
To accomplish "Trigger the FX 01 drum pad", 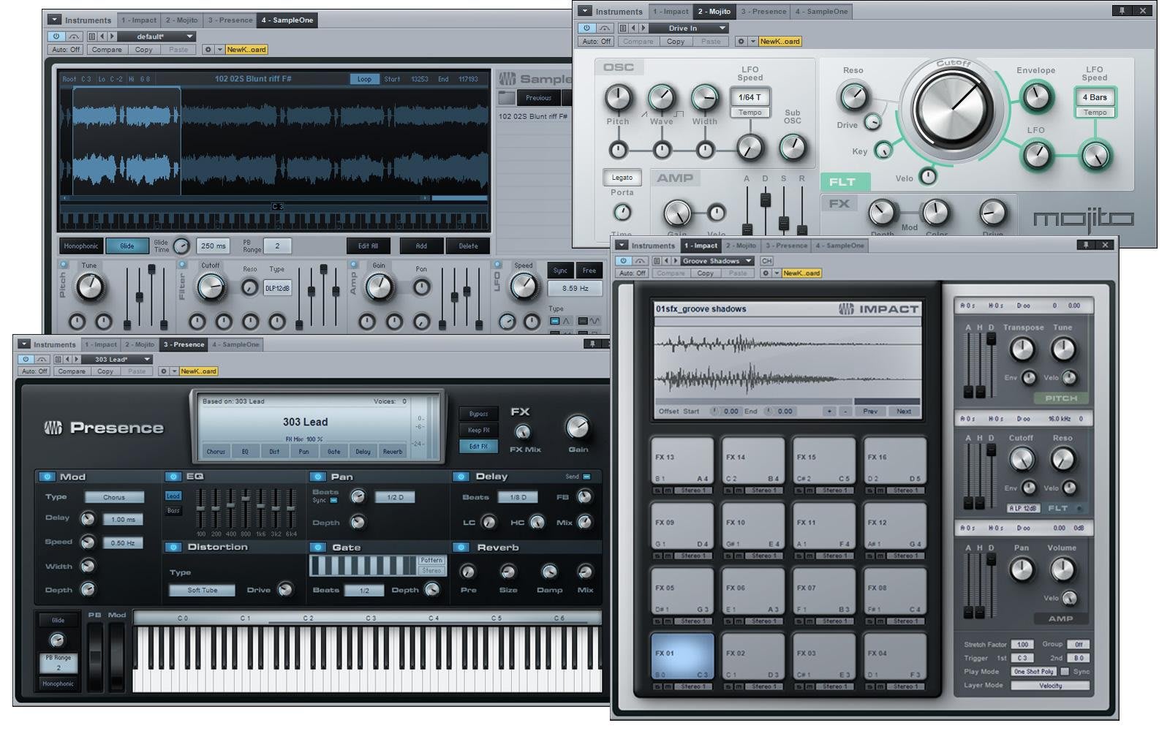I will 682,657.
